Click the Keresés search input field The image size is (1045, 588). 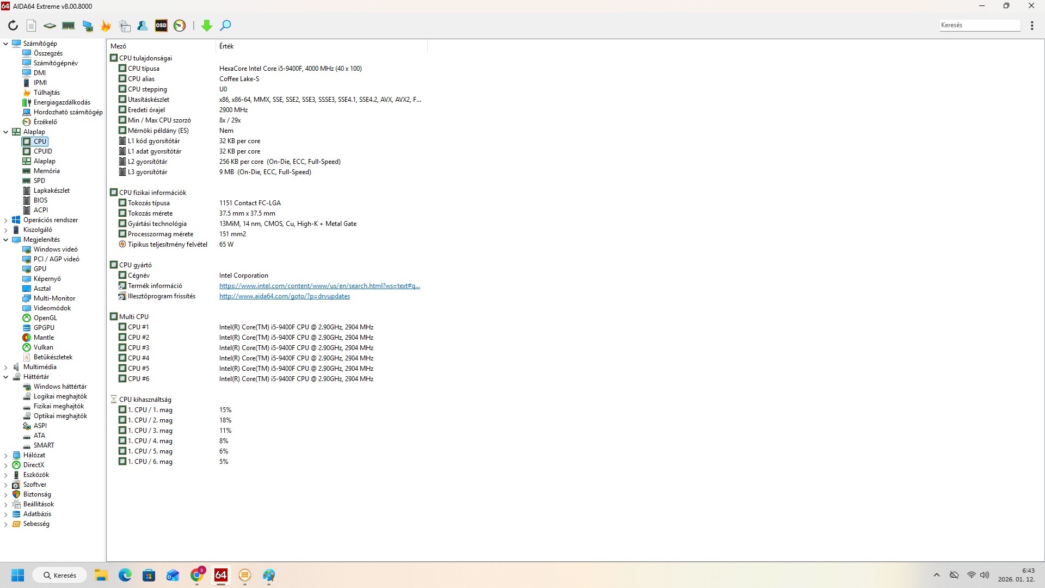pos(979,25)
